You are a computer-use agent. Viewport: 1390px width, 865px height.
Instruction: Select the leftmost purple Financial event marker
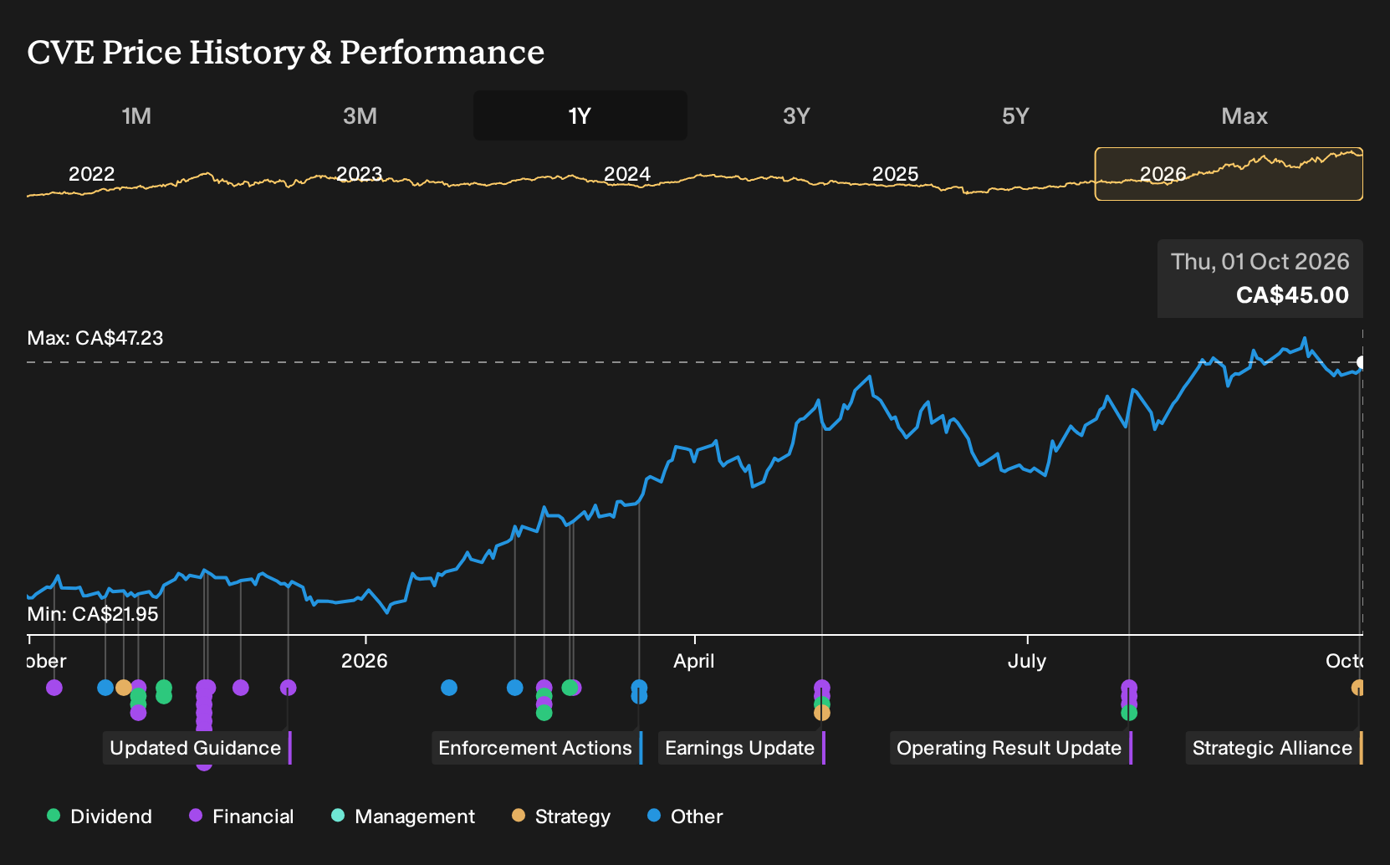[x=54, y=688]
